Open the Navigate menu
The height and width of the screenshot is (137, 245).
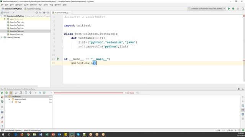(19, 5)
